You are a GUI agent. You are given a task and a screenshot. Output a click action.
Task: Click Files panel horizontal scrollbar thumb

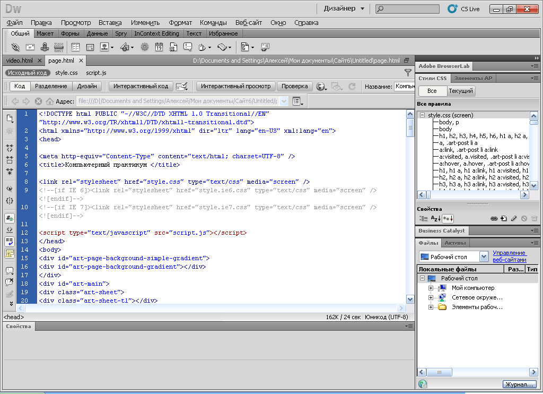click(439, 372)
